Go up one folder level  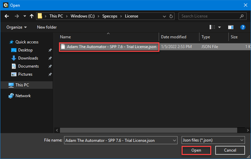pyautogui.click(x=32, y=16)
